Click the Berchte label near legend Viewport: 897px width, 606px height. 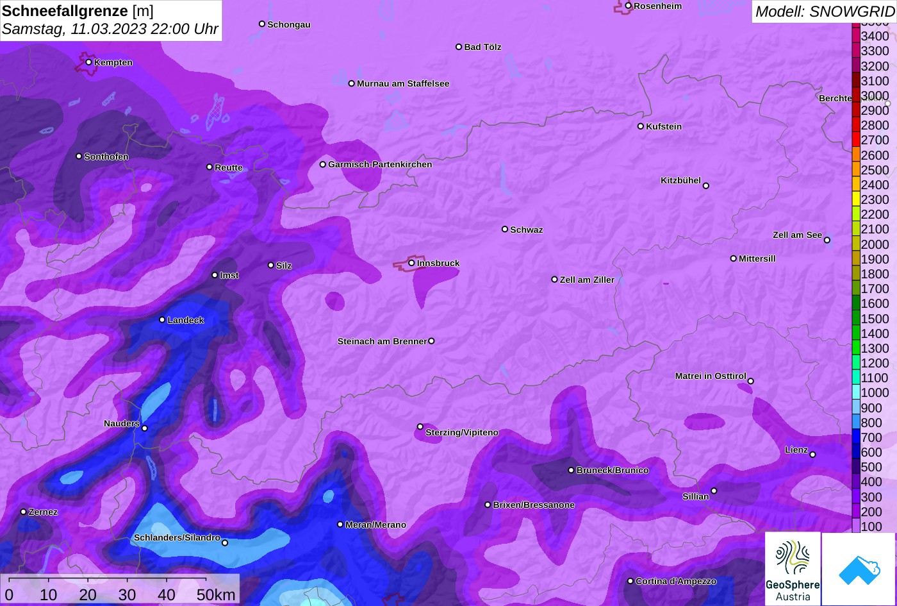[835, 98]
